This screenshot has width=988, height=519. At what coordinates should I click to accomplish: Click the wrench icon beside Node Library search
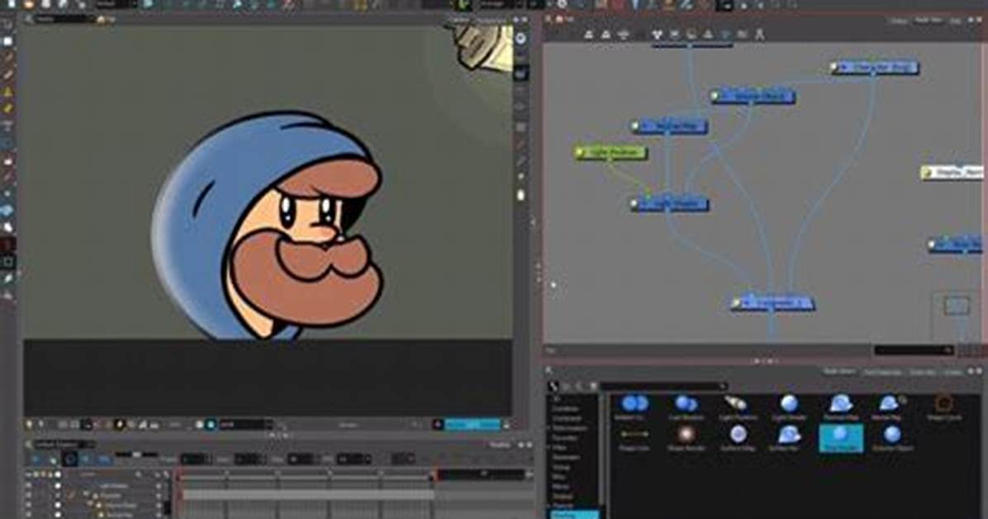pyautogui.click(x=553, y=386)
